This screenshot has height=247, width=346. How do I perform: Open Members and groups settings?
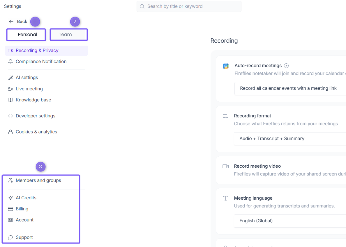38,180
